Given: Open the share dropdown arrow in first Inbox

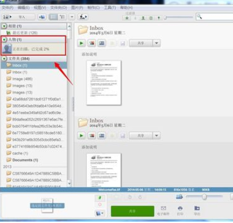Looking at the screenshot, I should 156,43.
